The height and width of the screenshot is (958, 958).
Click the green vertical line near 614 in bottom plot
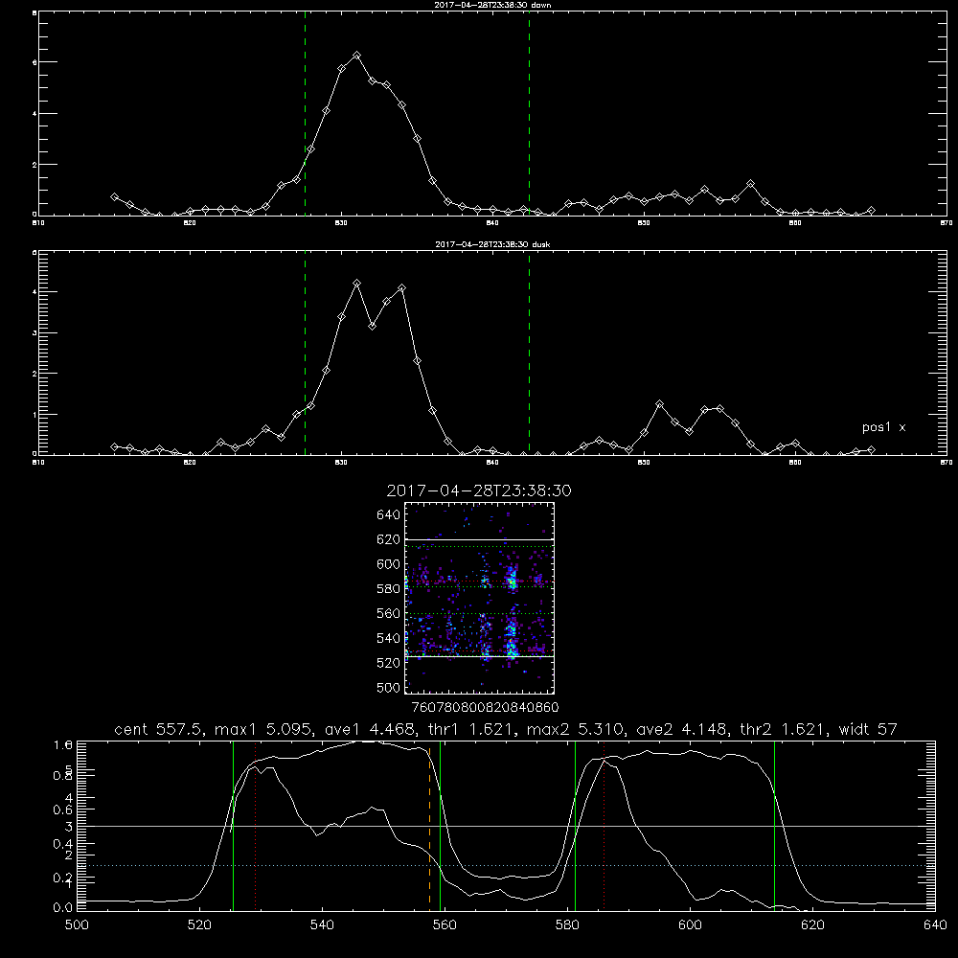774,826
